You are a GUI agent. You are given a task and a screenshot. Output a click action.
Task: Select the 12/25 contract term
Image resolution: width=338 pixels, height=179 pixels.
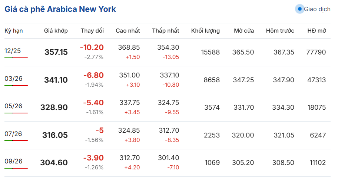click(13, 51)
